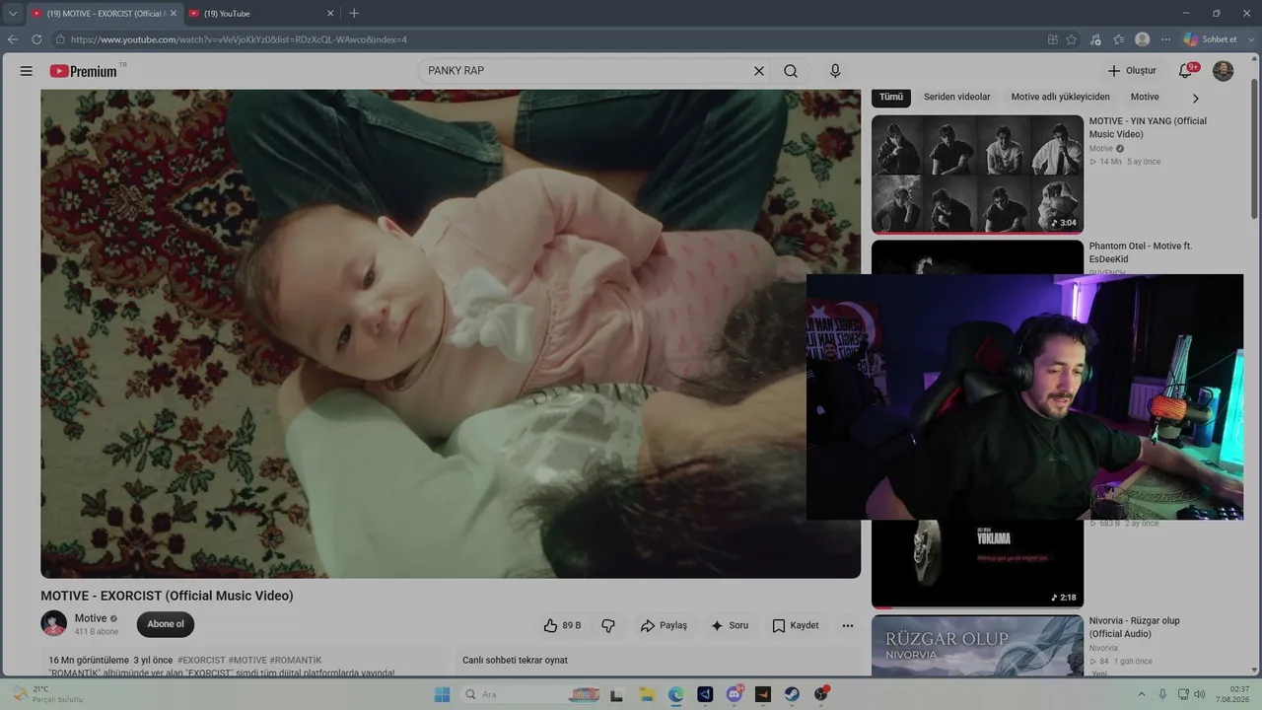
Task: Select the Seriden videolar chip
Action: pos(957,98)
